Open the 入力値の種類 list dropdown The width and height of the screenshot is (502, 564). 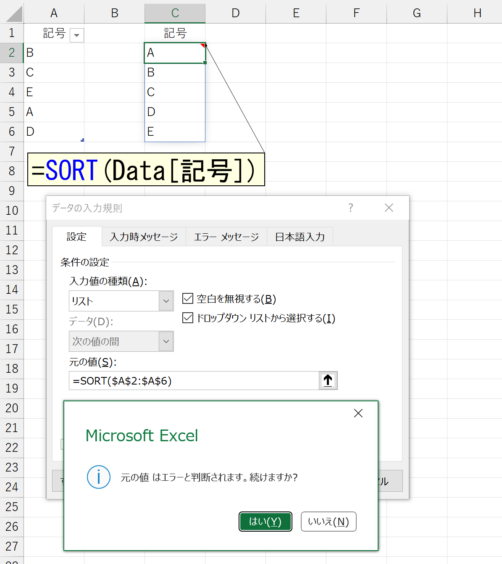pos(166,301)
